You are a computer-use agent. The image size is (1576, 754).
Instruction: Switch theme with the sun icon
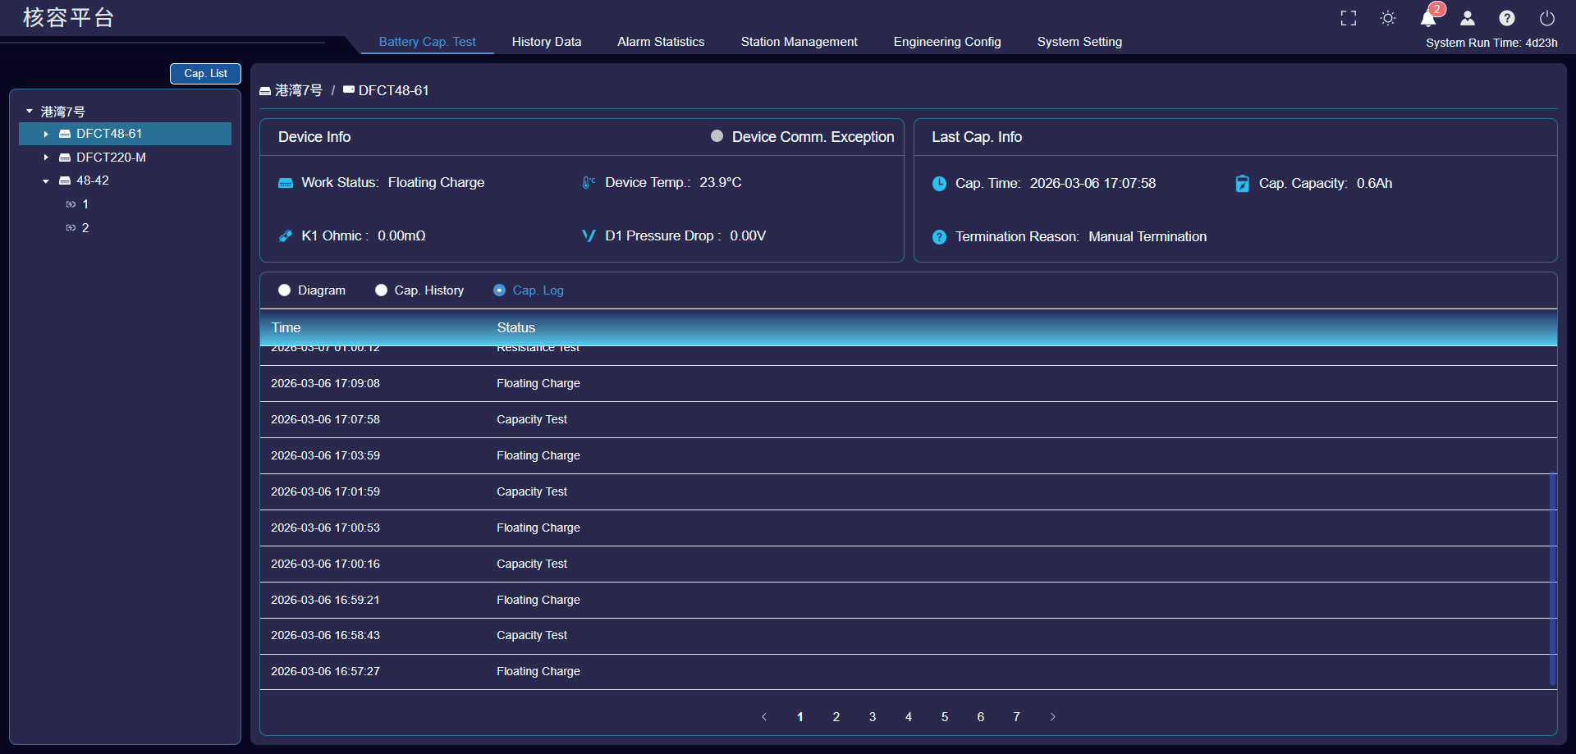(x=1388, y=18)
